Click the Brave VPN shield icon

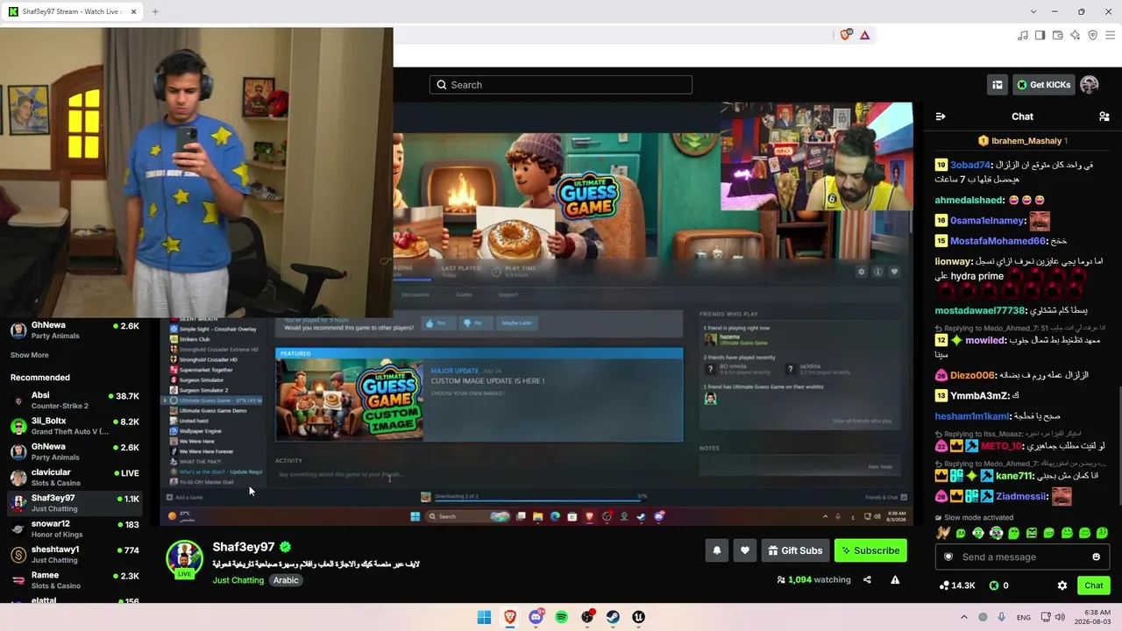1092,35
